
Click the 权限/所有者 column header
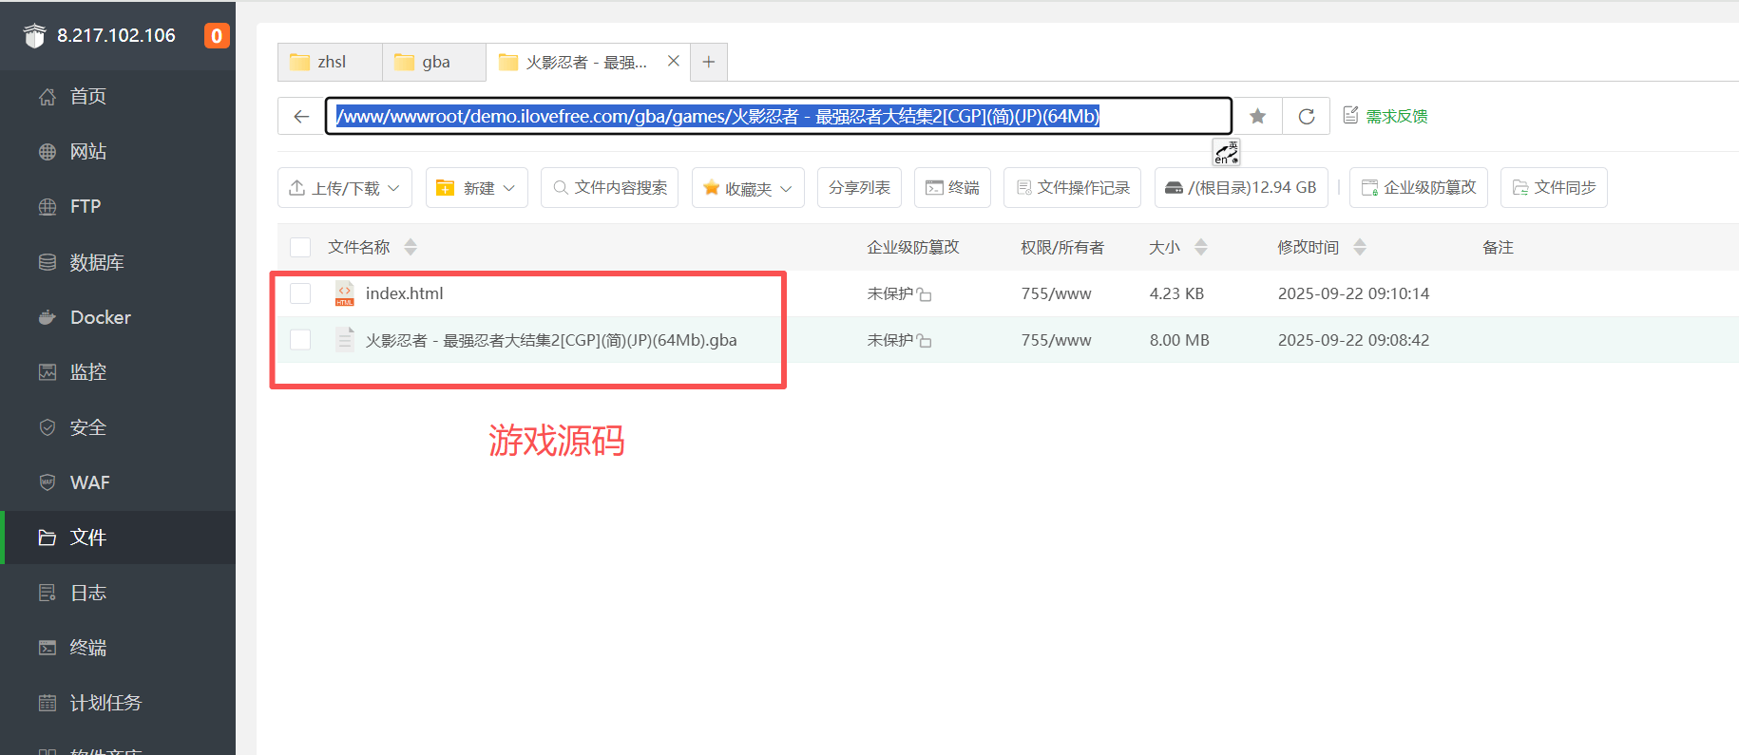click(1062, 247)
